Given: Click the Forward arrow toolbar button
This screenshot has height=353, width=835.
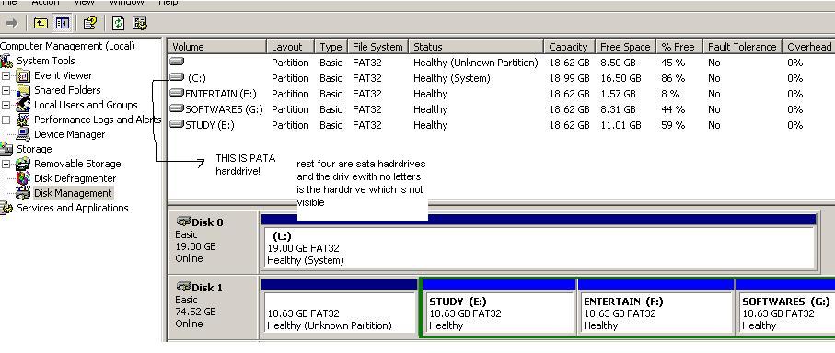Looking at the screenshot, I should point(12,23).
